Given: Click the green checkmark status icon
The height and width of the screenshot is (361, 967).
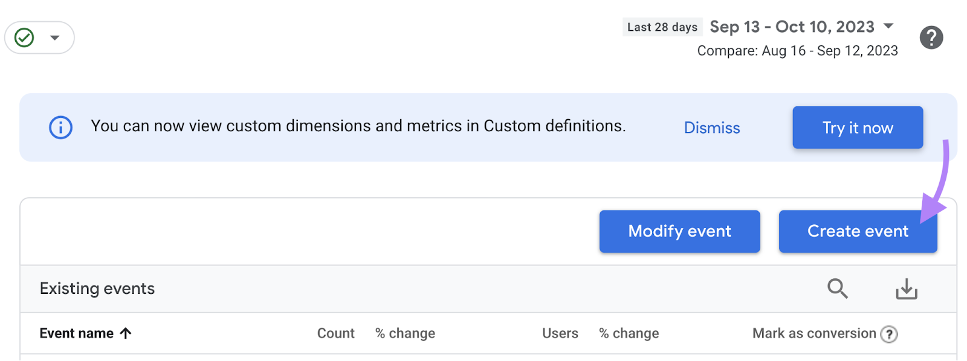Looking at the screenshot, I should (x=24, y=37).
